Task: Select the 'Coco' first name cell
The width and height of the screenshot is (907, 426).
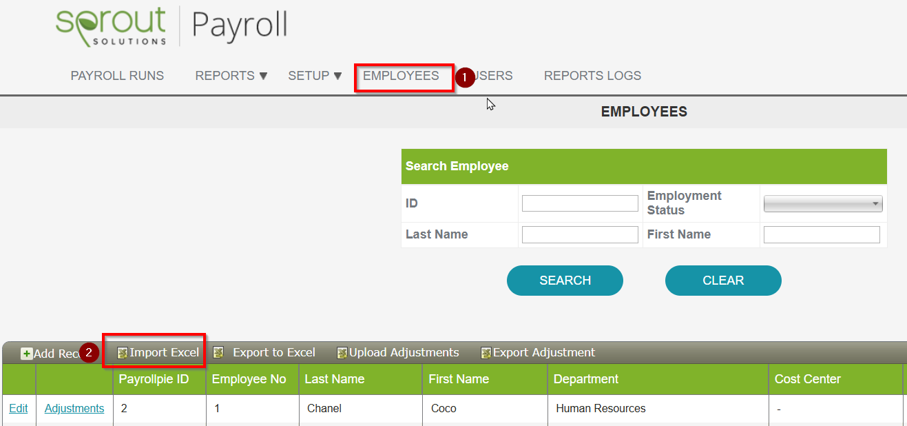Action: [486, 409]
